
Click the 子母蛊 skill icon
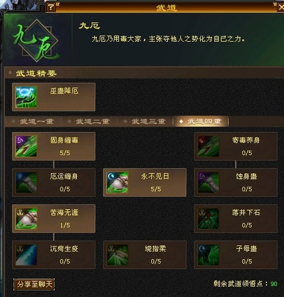[x=208, y=255]
